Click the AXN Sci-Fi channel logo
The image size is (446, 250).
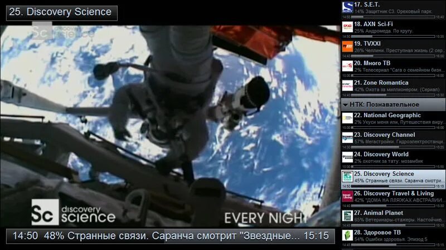pyautogui.click(x=347, y=27)
